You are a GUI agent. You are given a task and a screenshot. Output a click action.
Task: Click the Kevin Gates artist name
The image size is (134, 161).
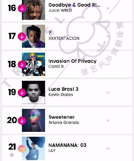[61, 95]
